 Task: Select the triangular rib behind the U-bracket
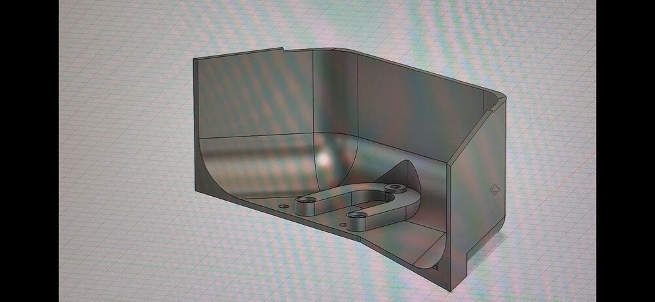coord(399,173)
